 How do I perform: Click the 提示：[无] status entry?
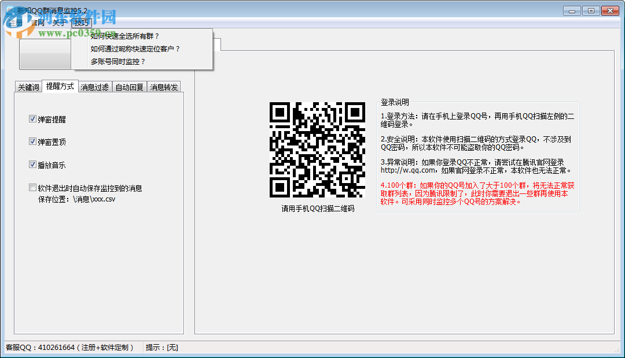(x=162, y=348)
